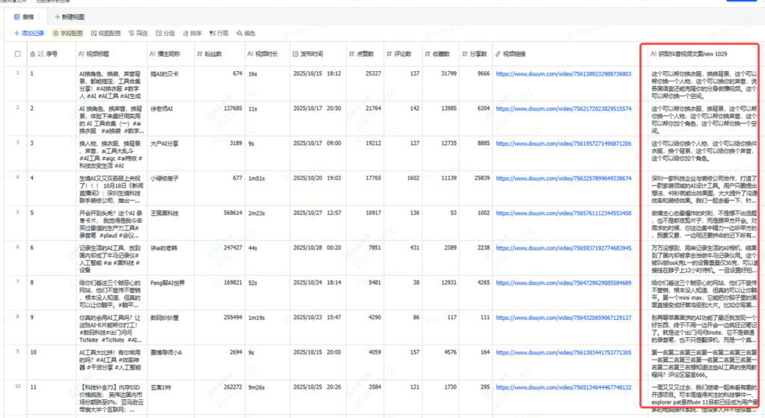Open the 字段配置 field settings
This screenshot has height=418, width=765.
(67, 34)
